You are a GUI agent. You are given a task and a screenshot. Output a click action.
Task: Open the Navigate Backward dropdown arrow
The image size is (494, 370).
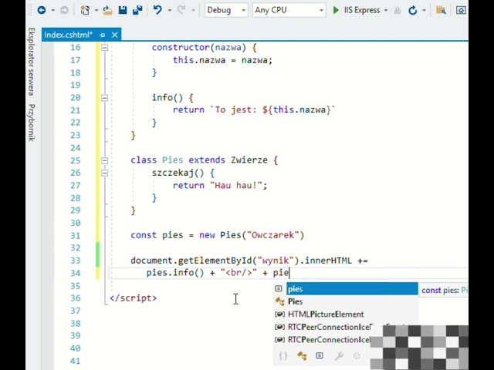[x=53, y=10]
